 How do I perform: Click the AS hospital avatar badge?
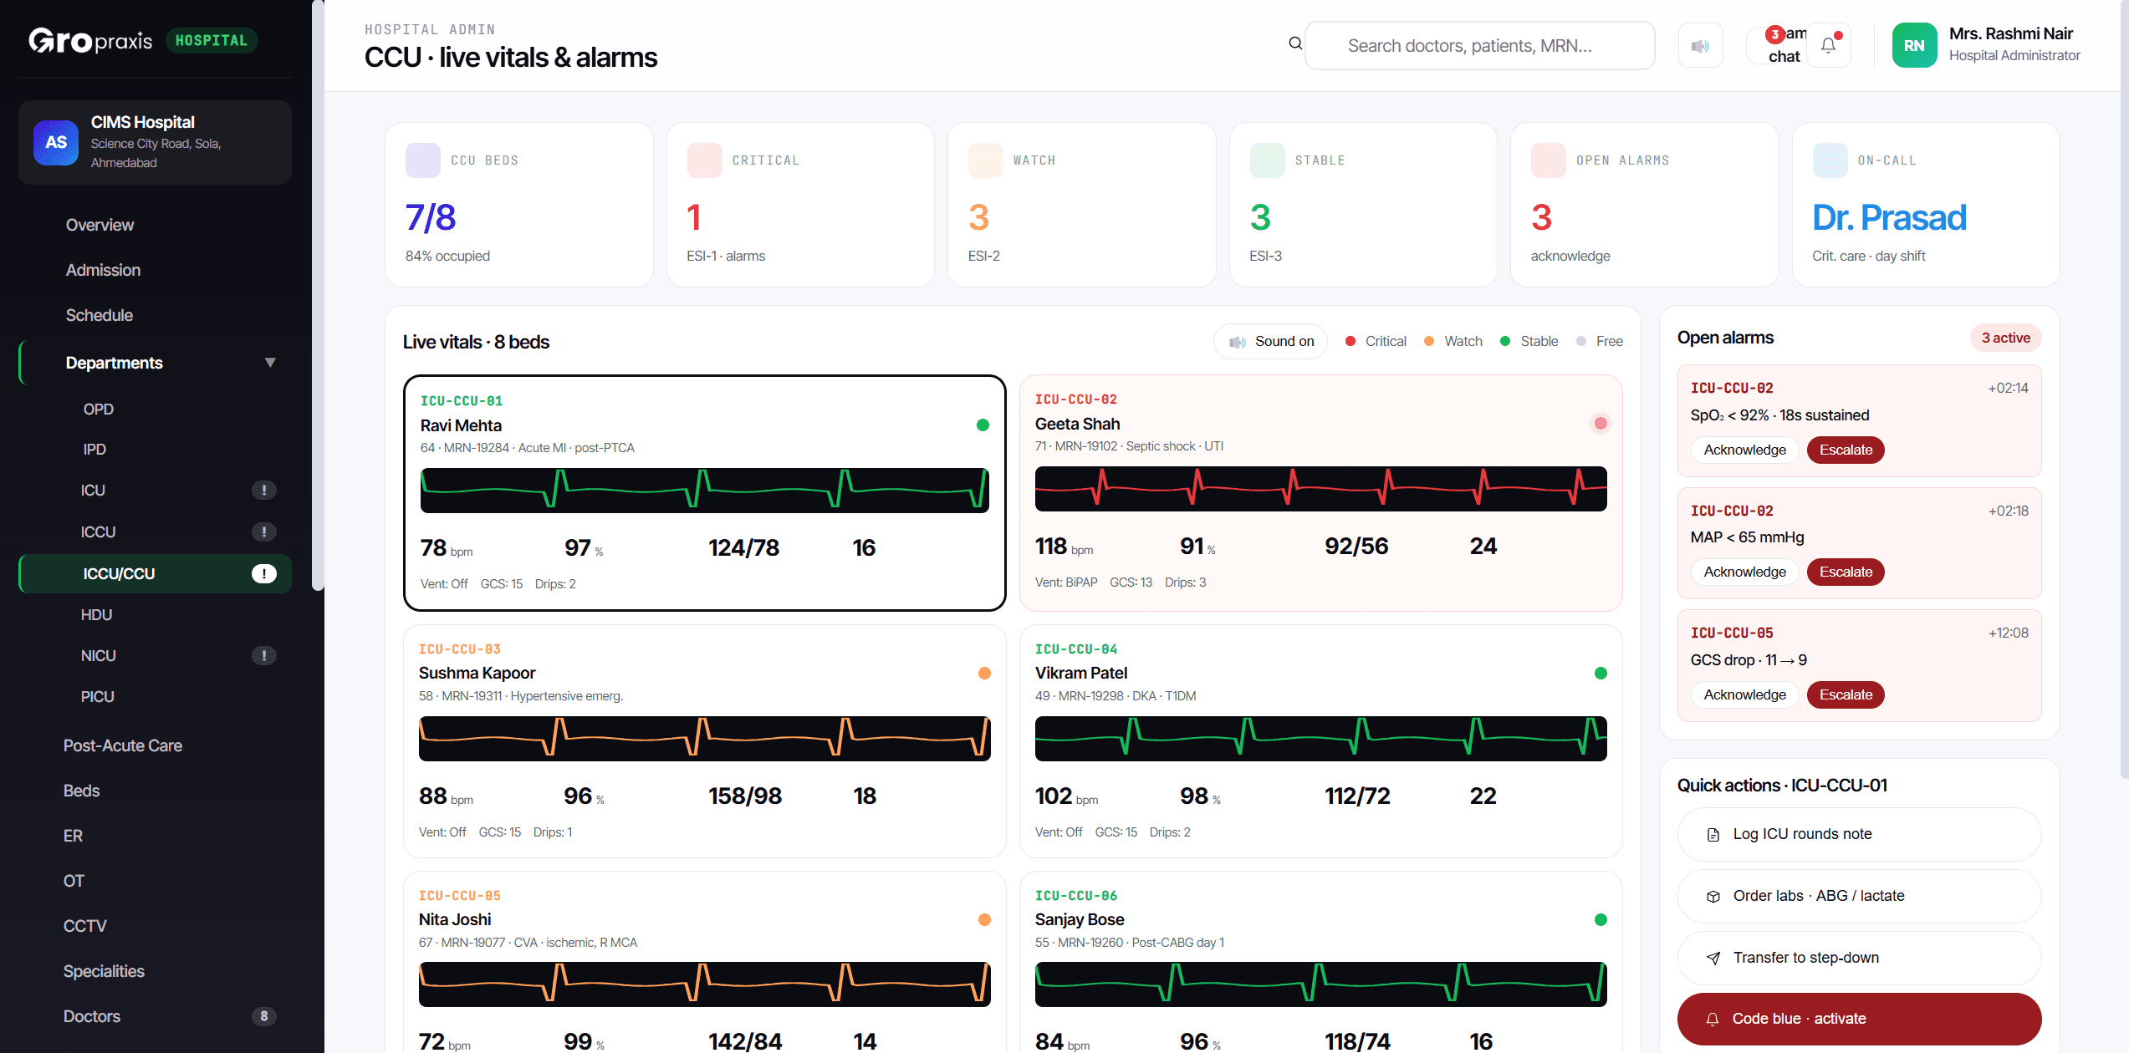point(56,142)
